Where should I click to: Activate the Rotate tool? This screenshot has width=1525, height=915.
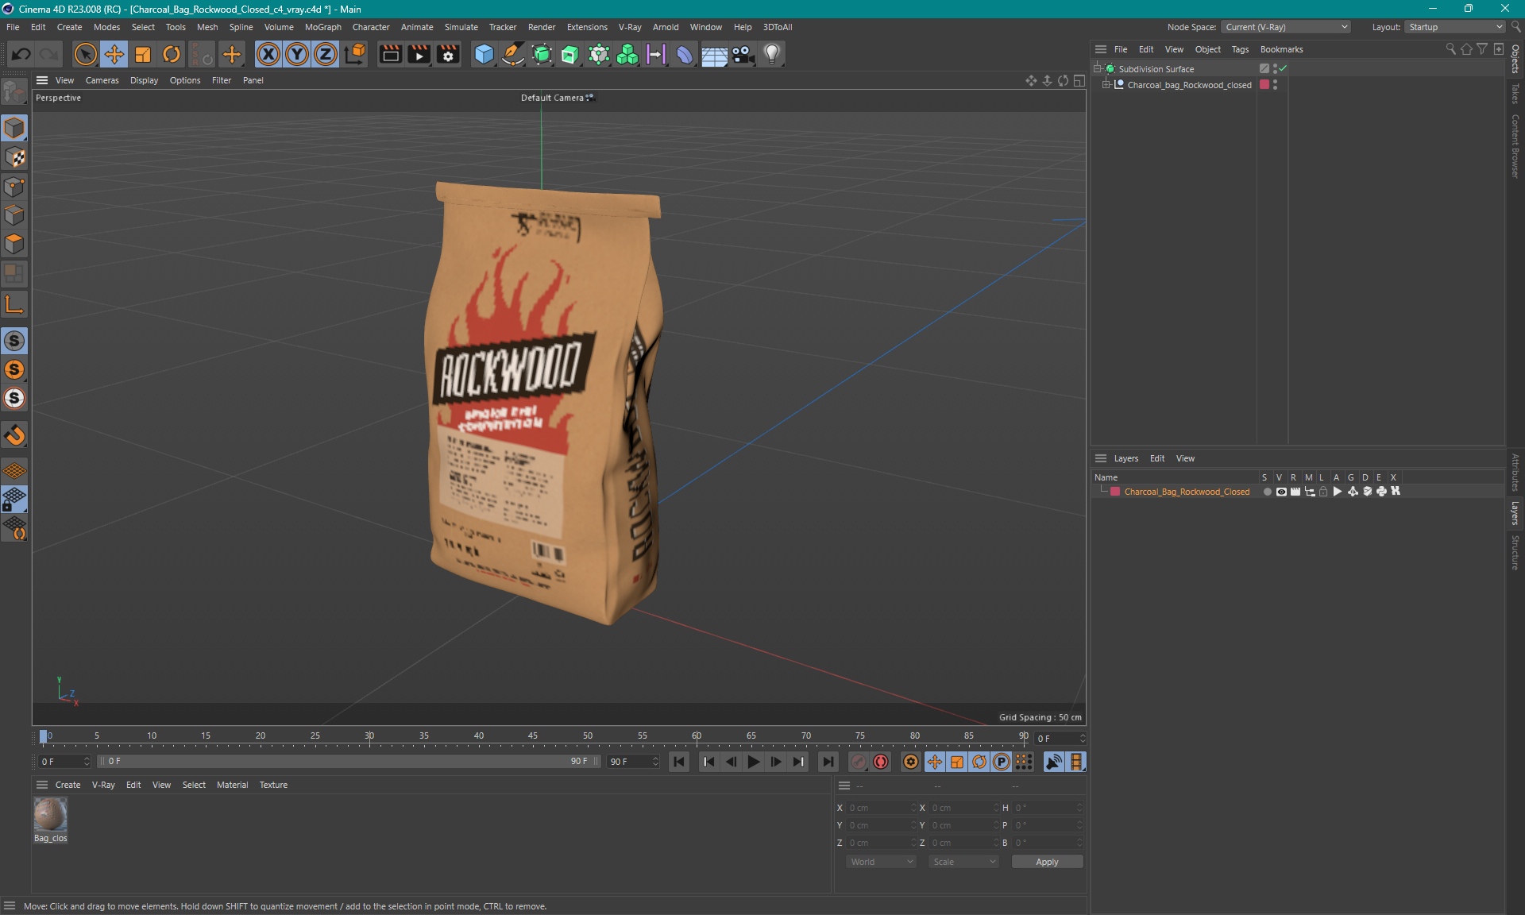click(172, 54)
